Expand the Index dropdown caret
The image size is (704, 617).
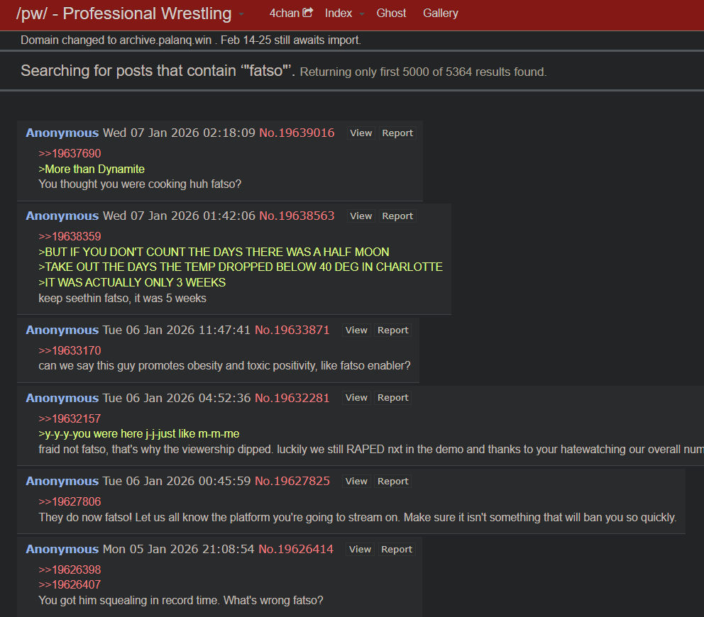[361, 14]
